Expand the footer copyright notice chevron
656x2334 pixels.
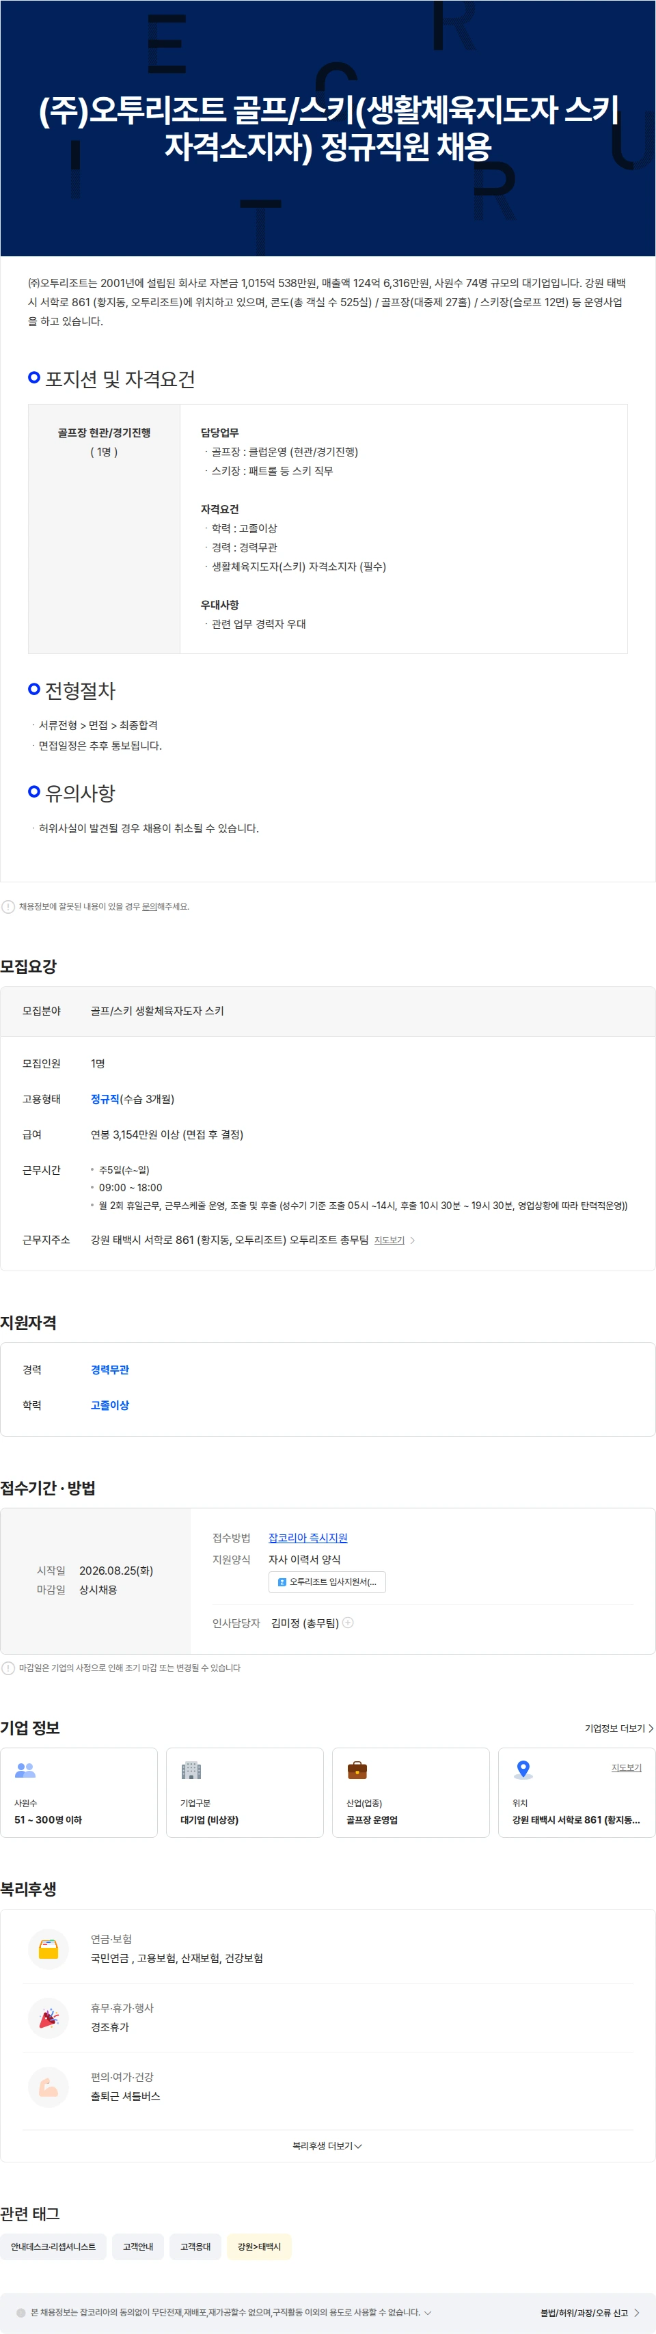point(428,2312)
